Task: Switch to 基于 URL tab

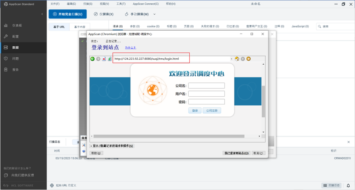Action: coord(59,27)
